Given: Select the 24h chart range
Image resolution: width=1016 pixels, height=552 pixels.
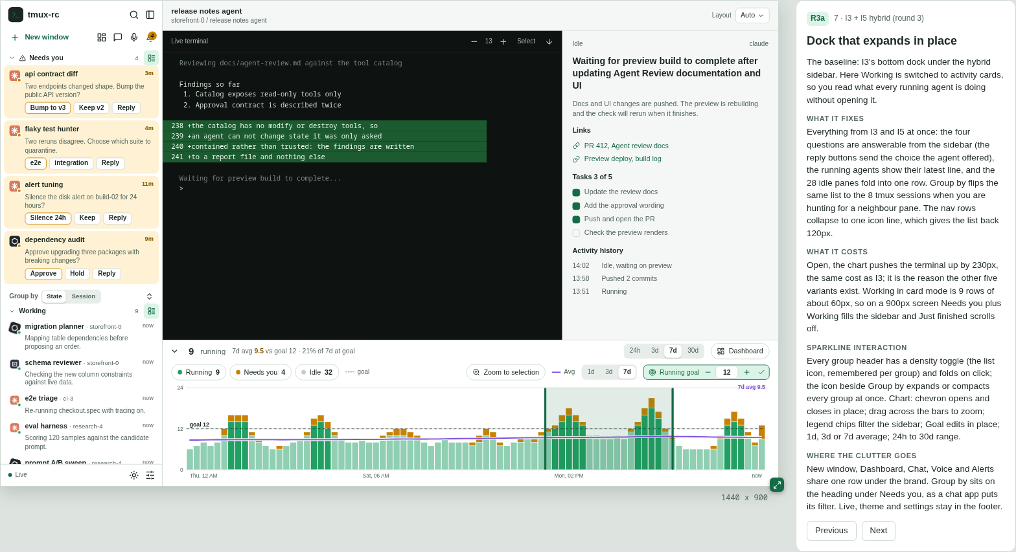Looking at the screenshot, I should coord(635,351).
